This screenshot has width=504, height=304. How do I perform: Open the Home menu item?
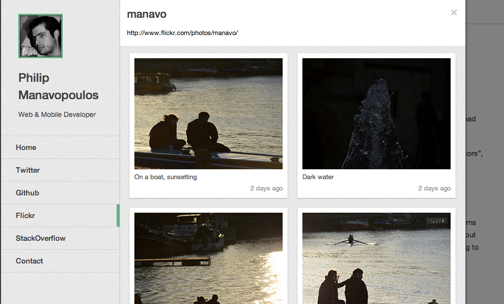click(60, 148)
